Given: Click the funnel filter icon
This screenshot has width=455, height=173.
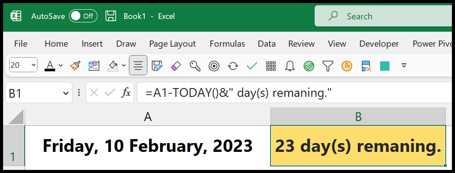Looking at the screenshot, I should click(x=327, y=66).
